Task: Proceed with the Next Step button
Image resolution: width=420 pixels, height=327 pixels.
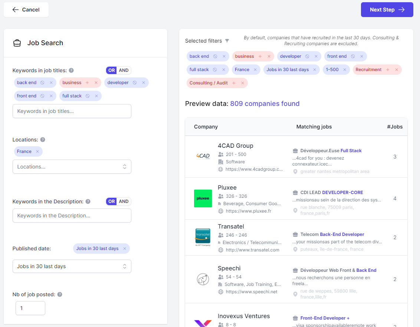Action: point(387,10)
